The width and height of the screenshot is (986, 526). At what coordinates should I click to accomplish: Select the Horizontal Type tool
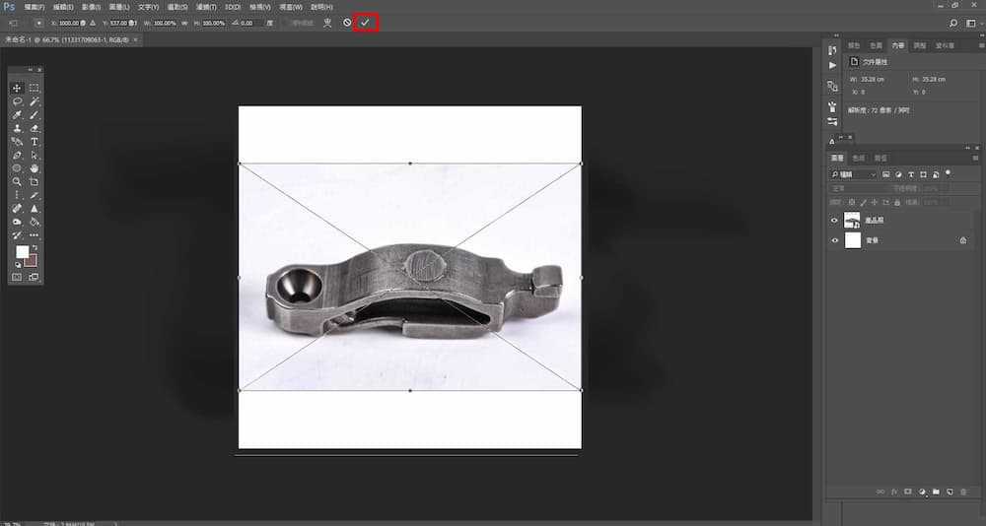pyautogui.click(x=34, y=142)
